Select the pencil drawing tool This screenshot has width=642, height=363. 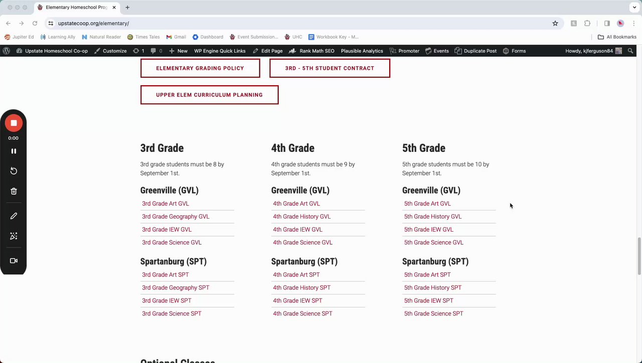[x=14, y=216]
